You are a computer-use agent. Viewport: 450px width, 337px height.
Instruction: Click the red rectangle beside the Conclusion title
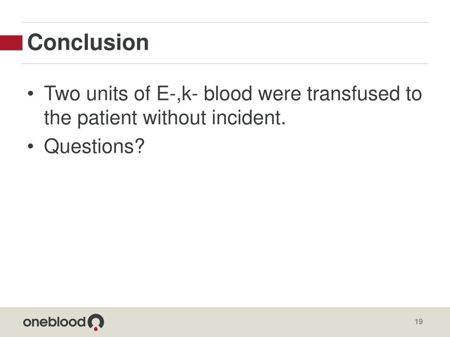[11, 43]
